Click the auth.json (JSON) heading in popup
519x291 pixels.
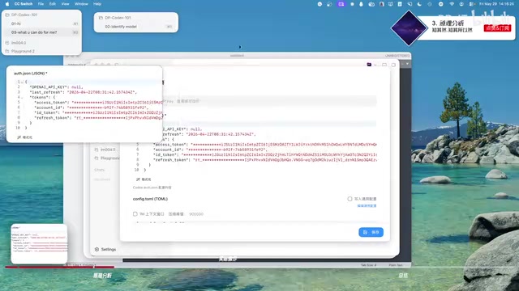click(x=31, y=74)
